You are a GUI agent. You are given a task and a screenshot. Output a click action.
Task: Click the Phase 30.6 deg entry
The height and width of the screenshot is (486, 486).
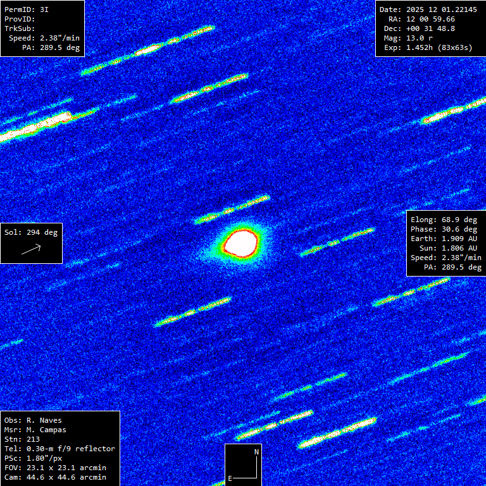click(444, 229)
